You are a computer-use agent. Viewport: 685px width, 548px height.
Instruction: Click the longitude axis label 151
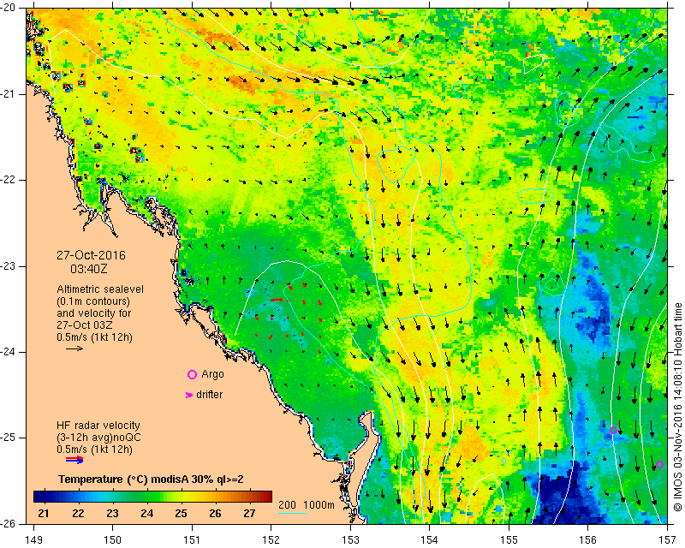click(x=192, y=540)
